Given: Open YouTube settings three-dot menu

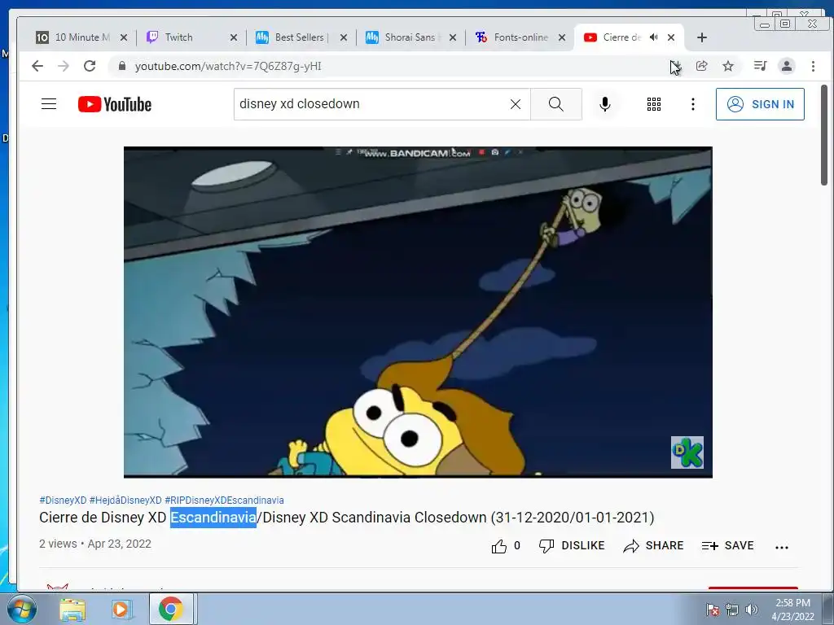Looking at the screenshot, I should pyautogui.click(x=692, y=104).
